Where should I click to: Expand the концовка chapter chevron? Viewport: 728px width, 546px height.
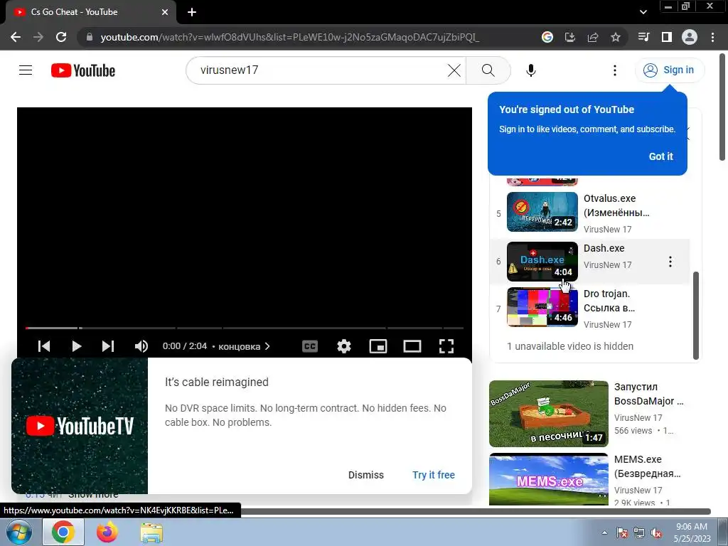click(267, 346)
